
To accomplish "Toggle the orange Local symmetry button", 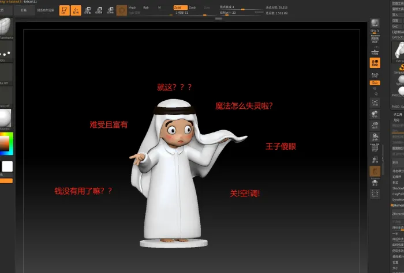I will pyautogui.click(x=375, y=63).
